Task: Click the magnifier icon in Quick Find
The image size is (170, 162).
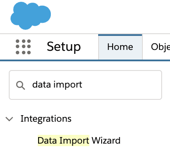Action: pyautogui.click(x=21, y=85)
